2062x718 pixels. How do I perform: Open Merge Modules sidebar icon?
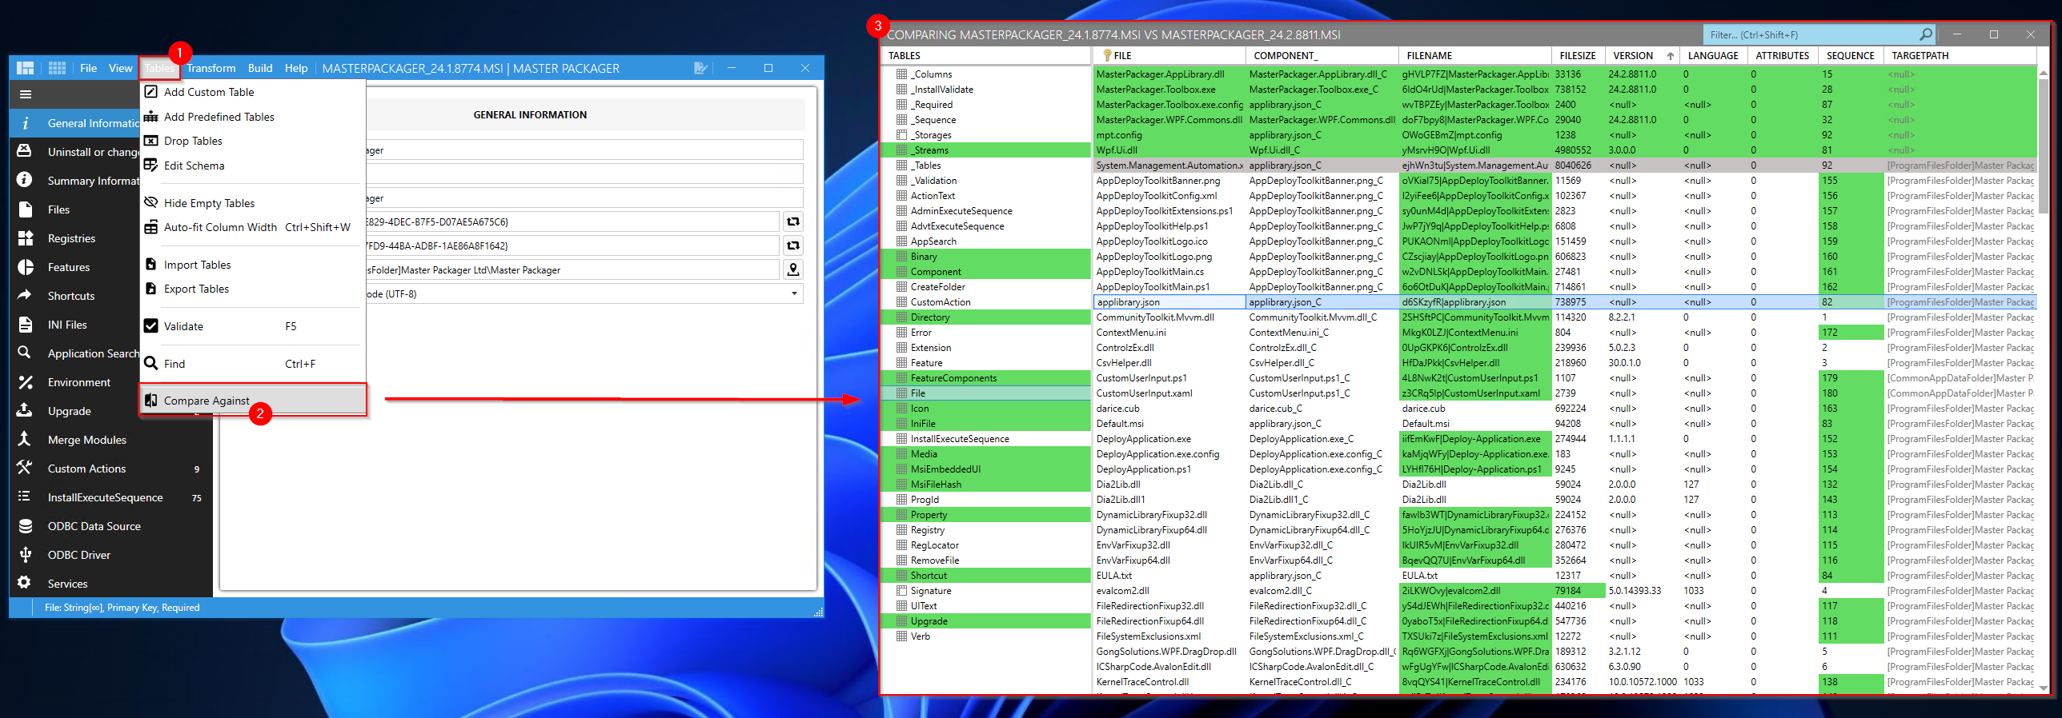click(25, 439)
